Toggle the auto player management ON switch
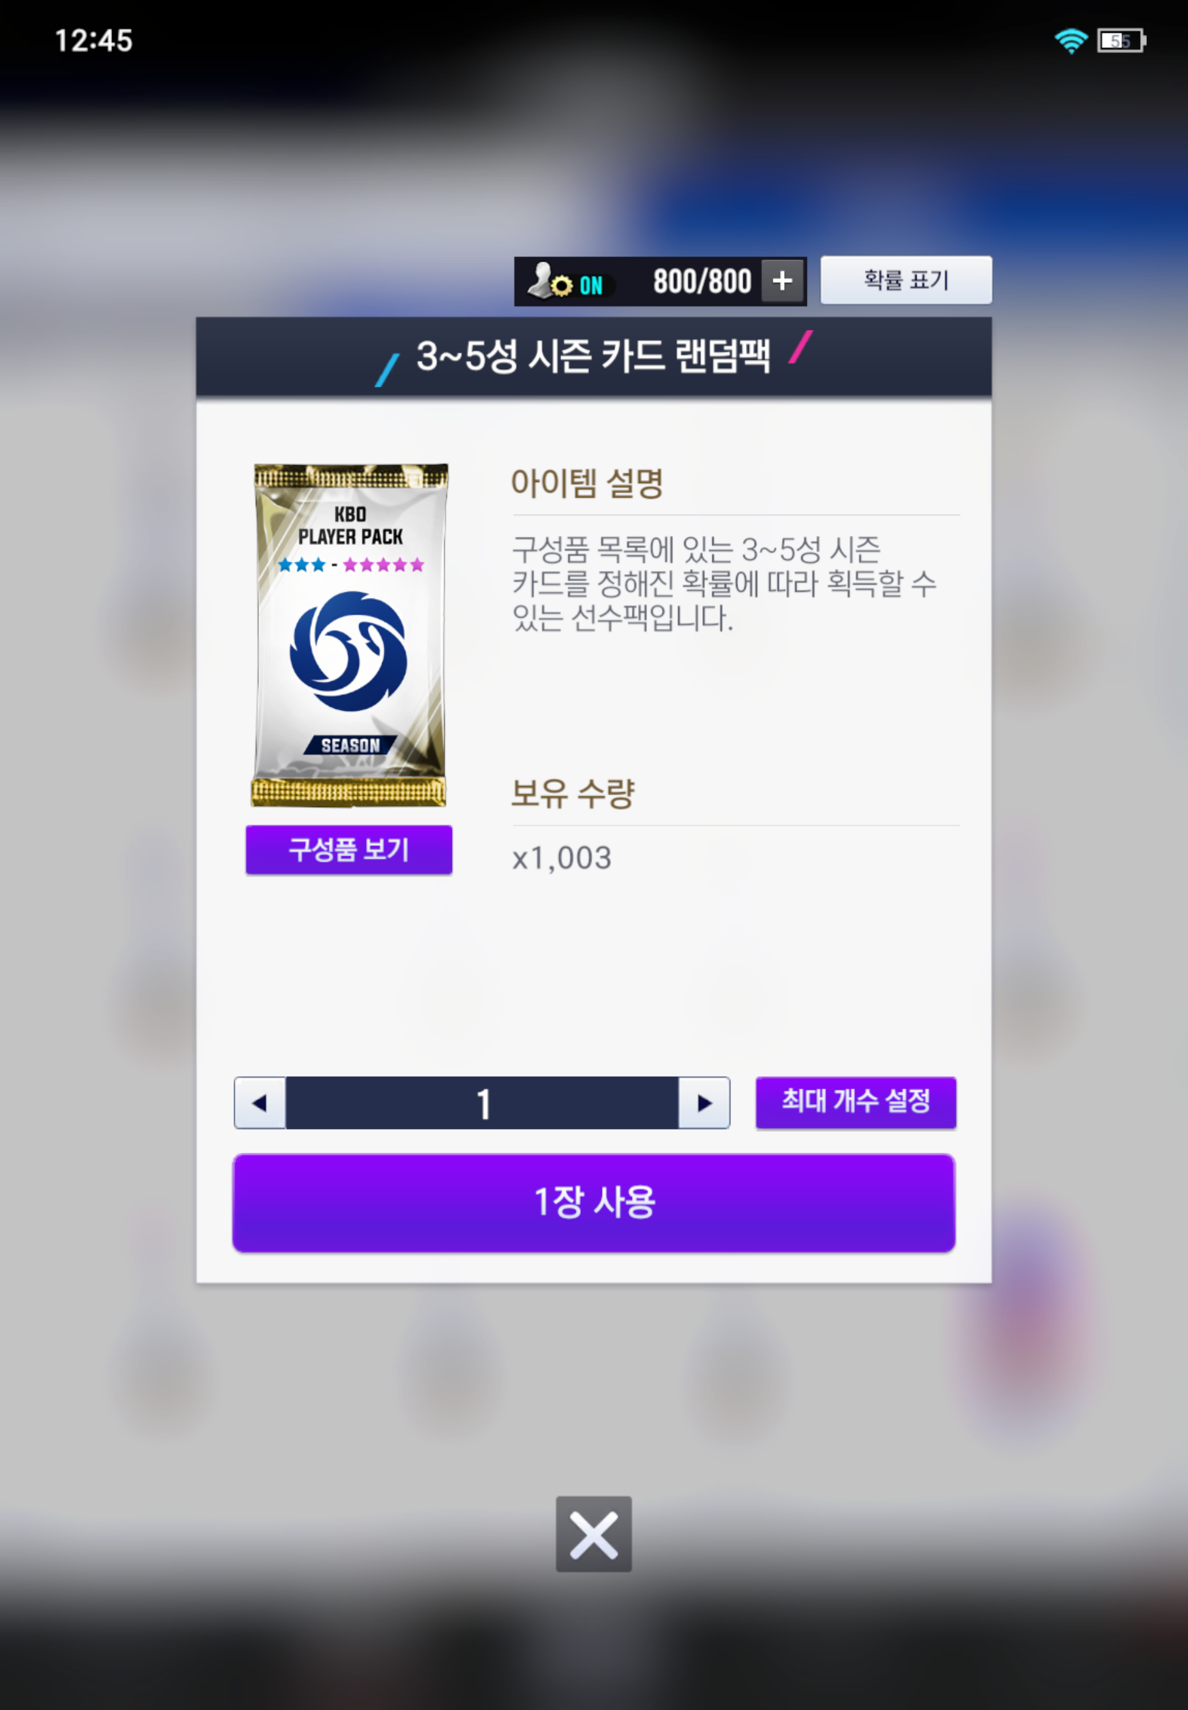Screen dimensions: 1188x1710 point(591,286)
